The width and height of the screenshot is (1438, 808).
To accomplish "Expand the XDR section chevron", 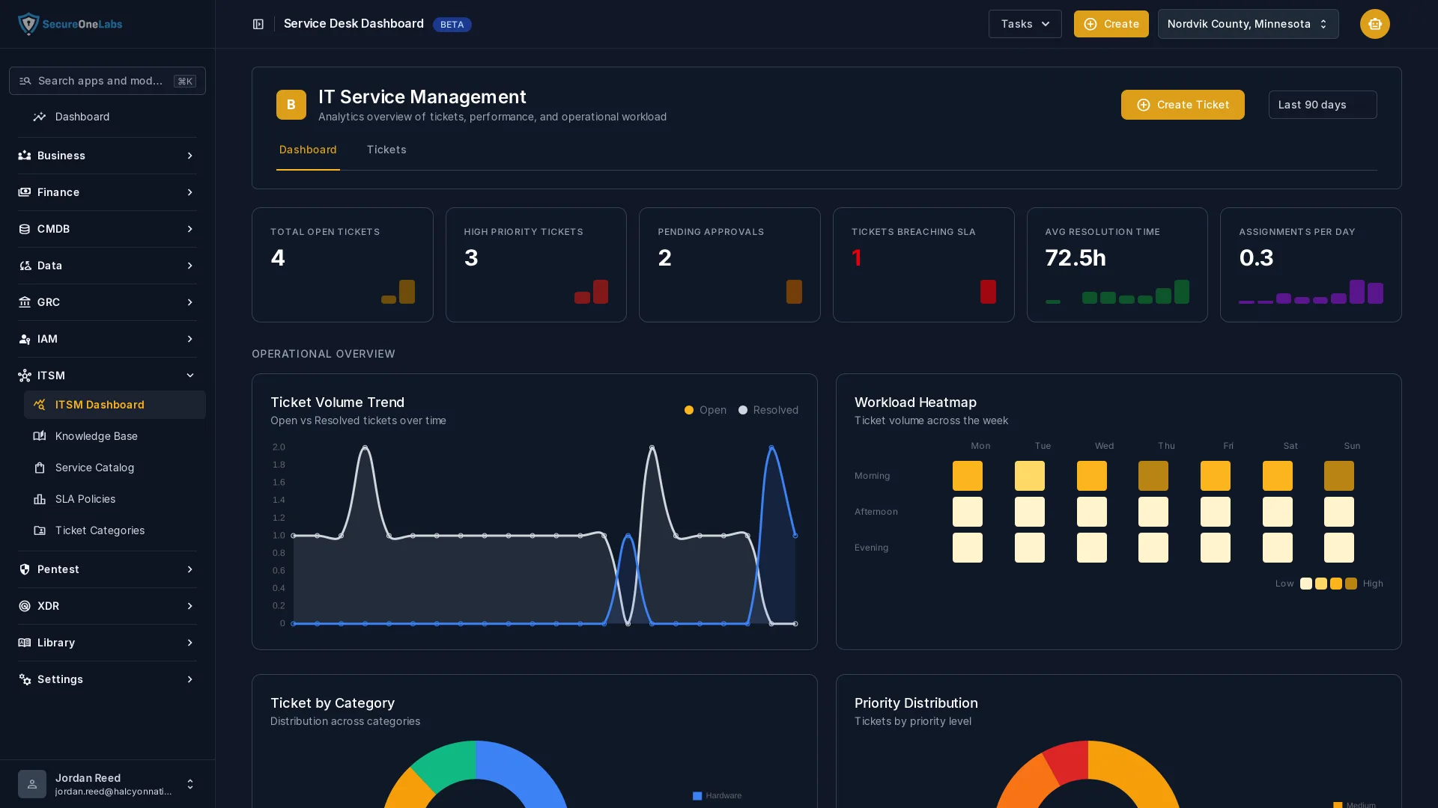I will [x=190, y=606].
